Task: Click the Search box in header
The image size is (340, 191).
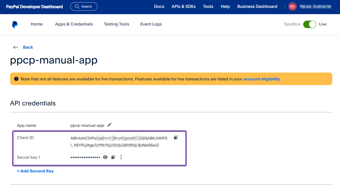Action: point(84,6)
